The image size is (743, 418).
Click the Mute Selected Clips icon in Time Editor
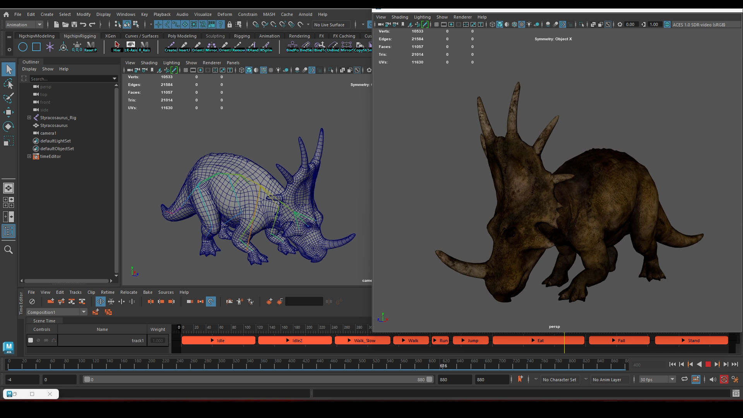32,302
